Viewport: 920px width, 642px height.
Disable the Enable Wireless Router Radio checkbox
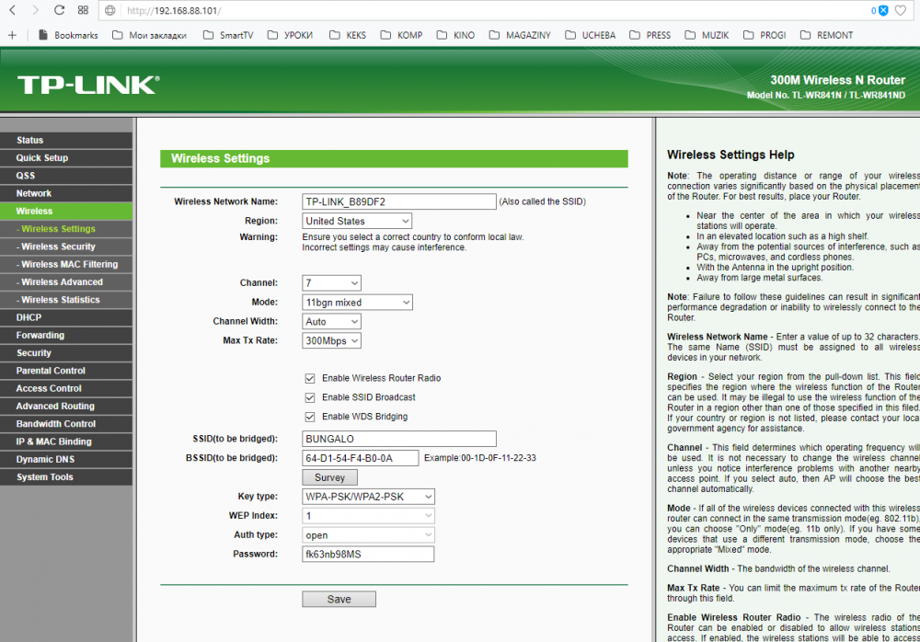tap(310, 378)
